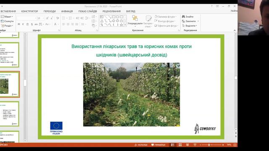Viewport: 269px width, 151px height.
Task: Open the font name combo box
Action: coord(27,18)
